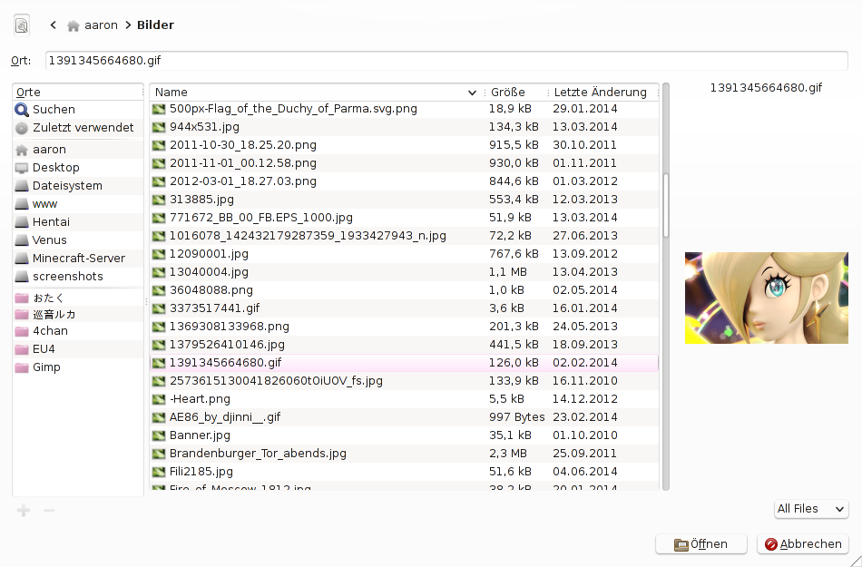Viewport: 862px width, 567px height.
Task: Select 771672_BB_00_FB.EPS_1000.jpg file
Action: pyautogui.click(x=404, y=218)
